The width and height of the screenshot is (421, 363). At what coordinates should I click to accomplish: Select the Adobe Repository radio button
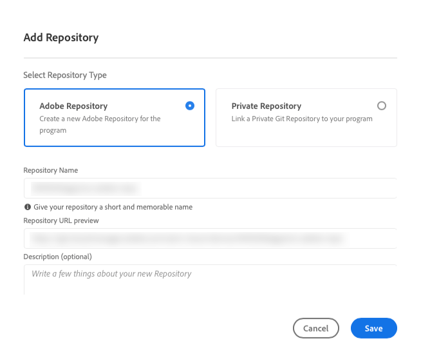tap(190, 106)
